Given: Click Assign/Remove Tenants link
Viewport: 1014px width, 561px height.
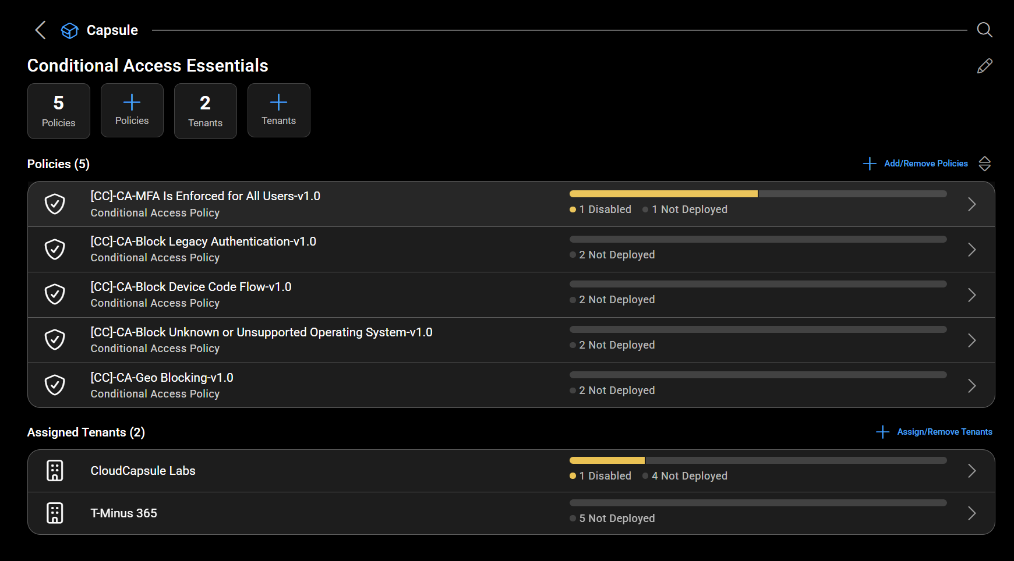Looking at the screenshot, I should pos(944,432).
